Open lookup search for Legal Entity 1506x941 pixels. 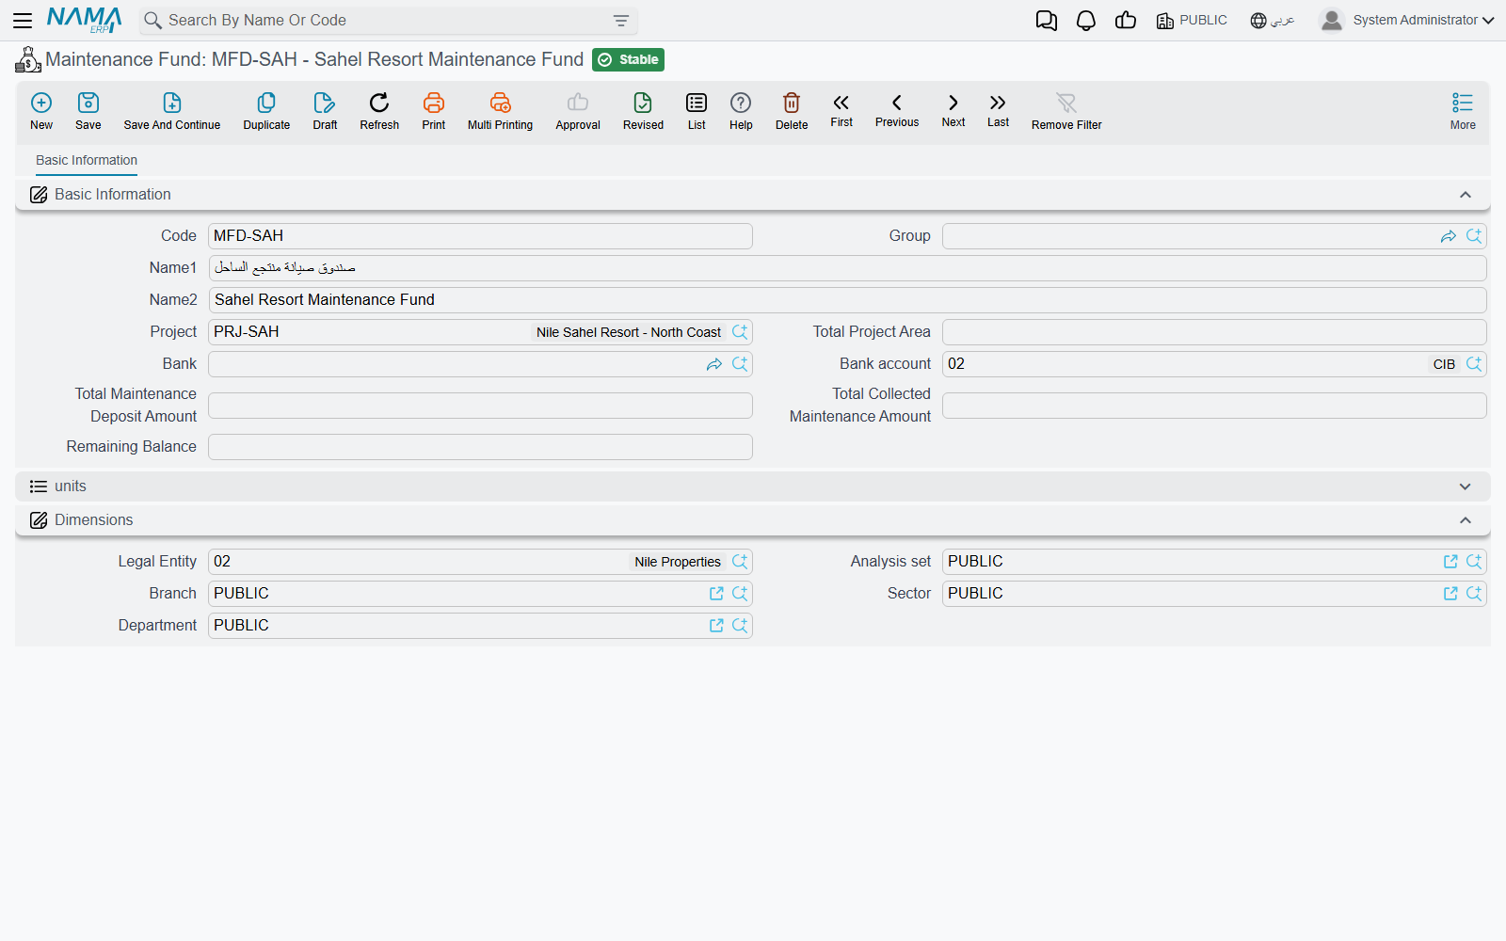(x=740, y=562)
